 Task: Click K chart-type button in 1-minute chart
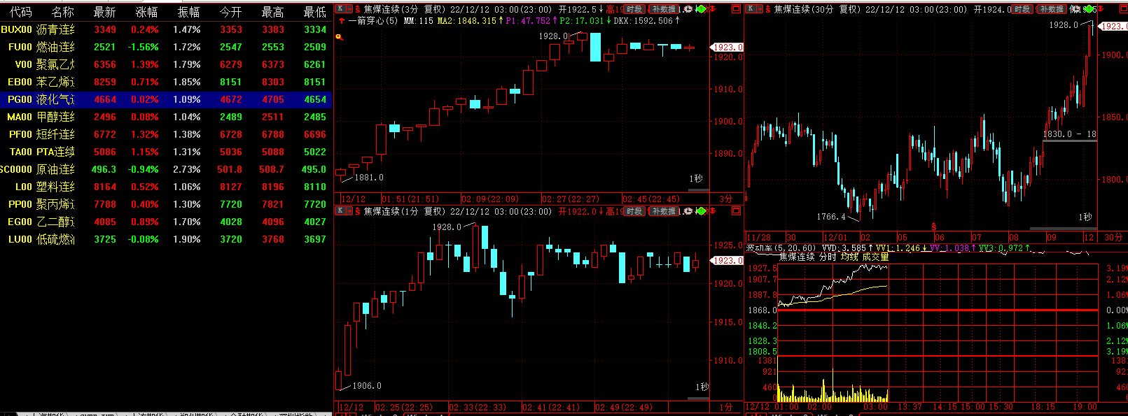tap(340, 210)
